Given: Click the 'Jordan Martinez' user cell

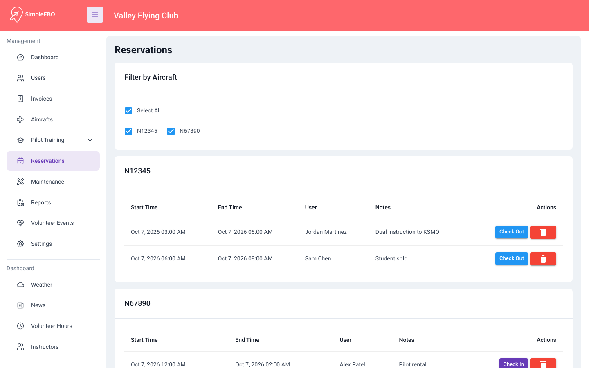Looking at the screenshot, I should pos(326,232).
